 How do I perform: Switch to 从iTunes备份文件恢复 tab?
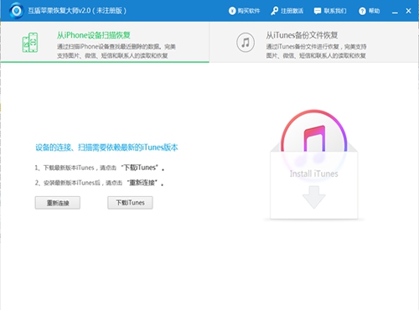pyautogui.click(x=314, y=42)
